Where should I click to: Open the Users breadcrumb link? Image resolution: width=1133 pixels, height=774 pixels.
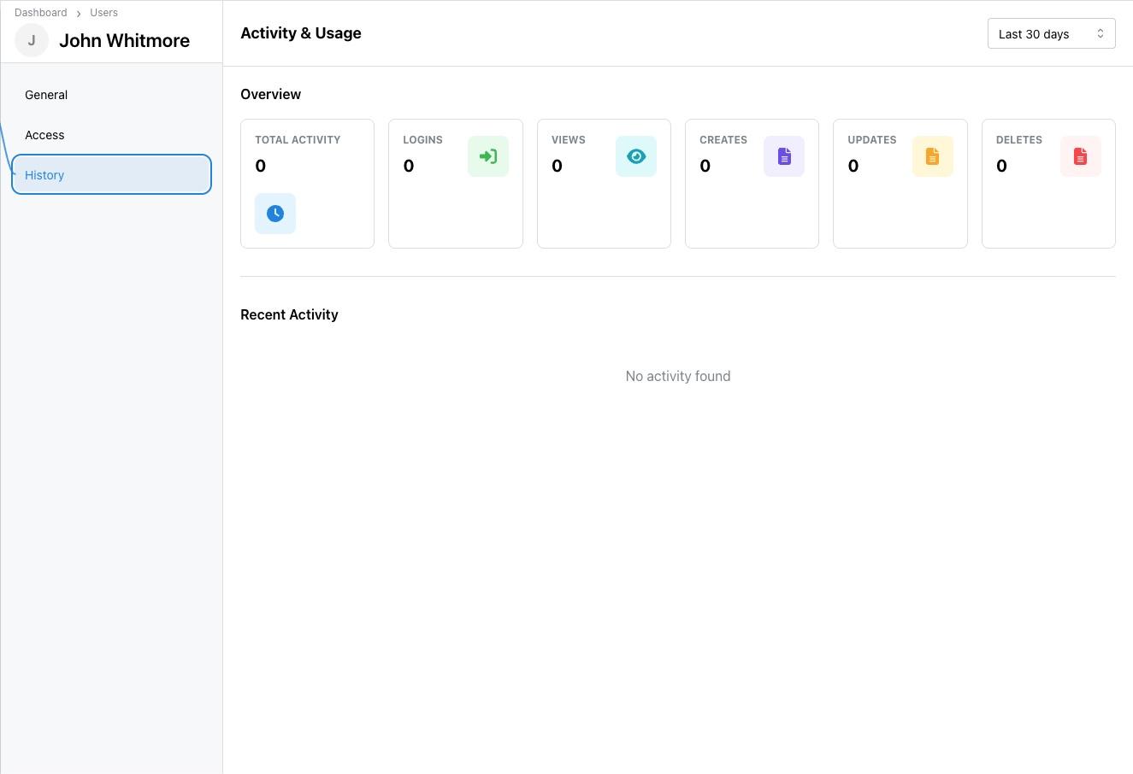coord(103,12)
